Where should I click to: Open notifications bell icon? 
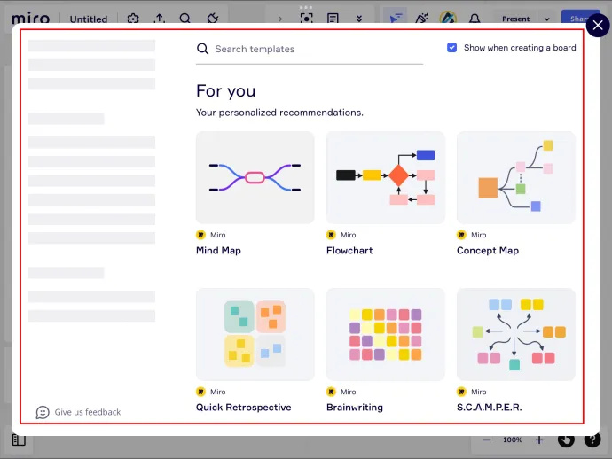(x=475, y=19)
